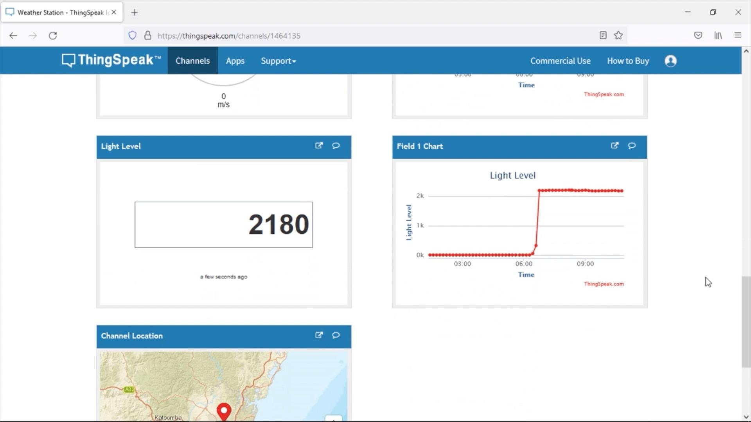Open Channel Location comment icon
The height and width of the screenshot is (422, 751).
[336, 335]
